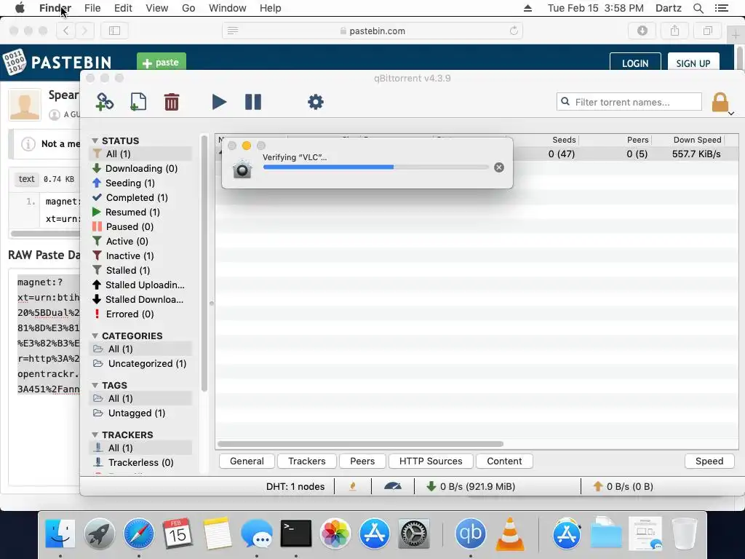Viewport: 745px width, 559px height.
Task: Select Resumed (1) status filter
Action: (x=140, y=212)
